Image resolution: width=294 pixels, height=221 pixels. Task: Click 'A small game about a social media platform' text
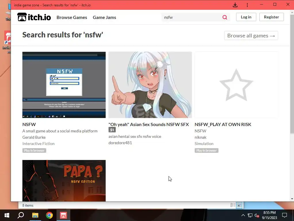click(60, 131)
